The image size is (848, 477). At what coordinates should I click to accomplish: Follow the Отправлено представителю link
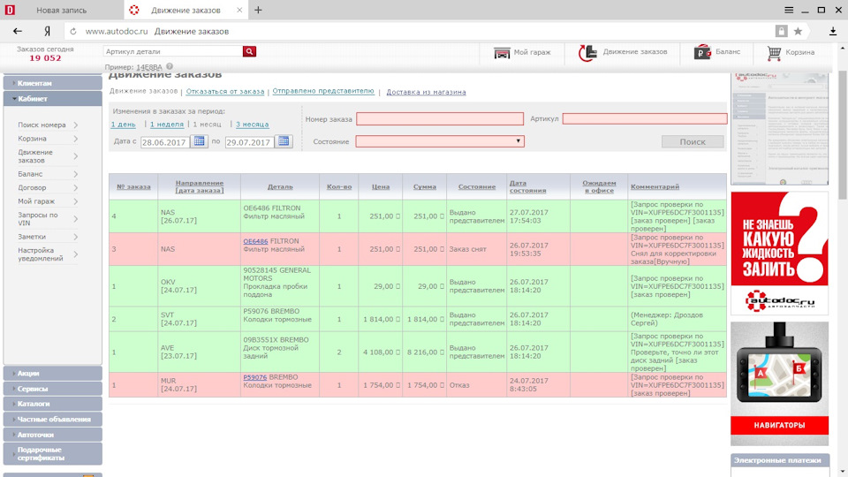coord(323,91)
